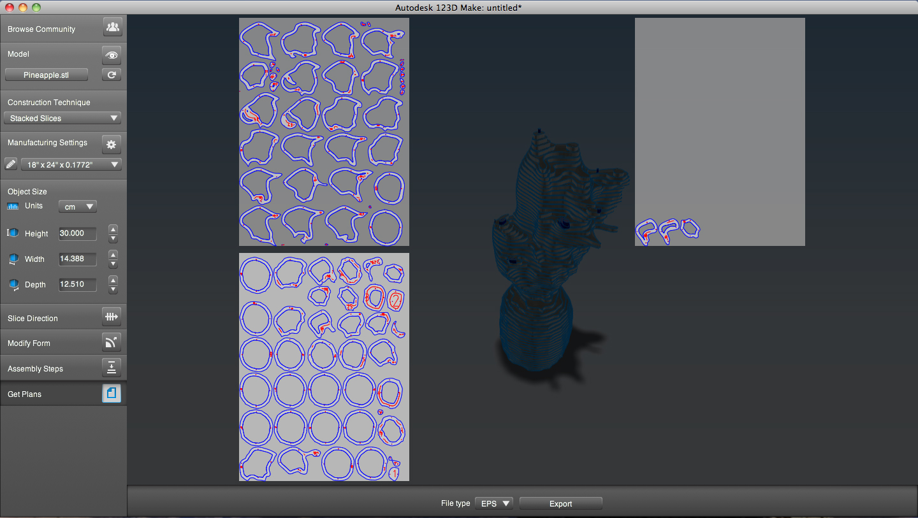Image resolution: width=918 pixels, height=518 pixels.
Task: Increase Width with the up stepper
Action: click(113, 254)
